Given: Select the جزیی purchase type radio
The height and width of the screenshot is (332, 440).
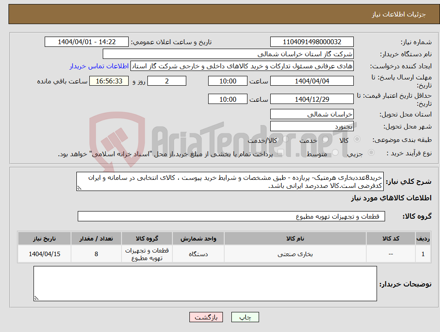Looking at the screenshot, I should pyautogui.click(x=371, y=153).
